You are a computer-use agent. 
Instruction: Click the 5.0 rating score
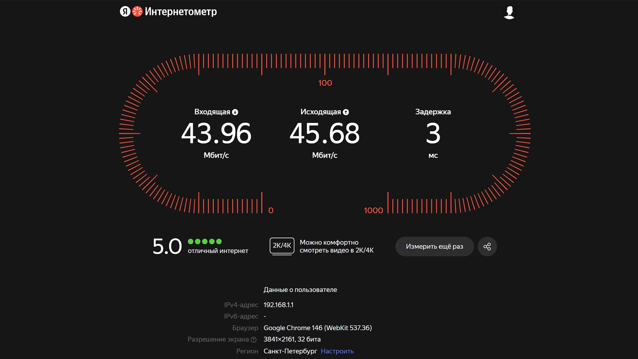[x=167, y=247]
